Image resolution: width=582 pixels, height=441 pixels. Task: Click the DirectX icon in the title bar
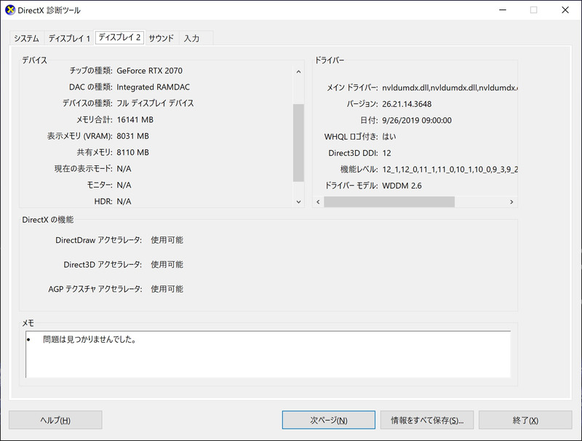(11, 10)
